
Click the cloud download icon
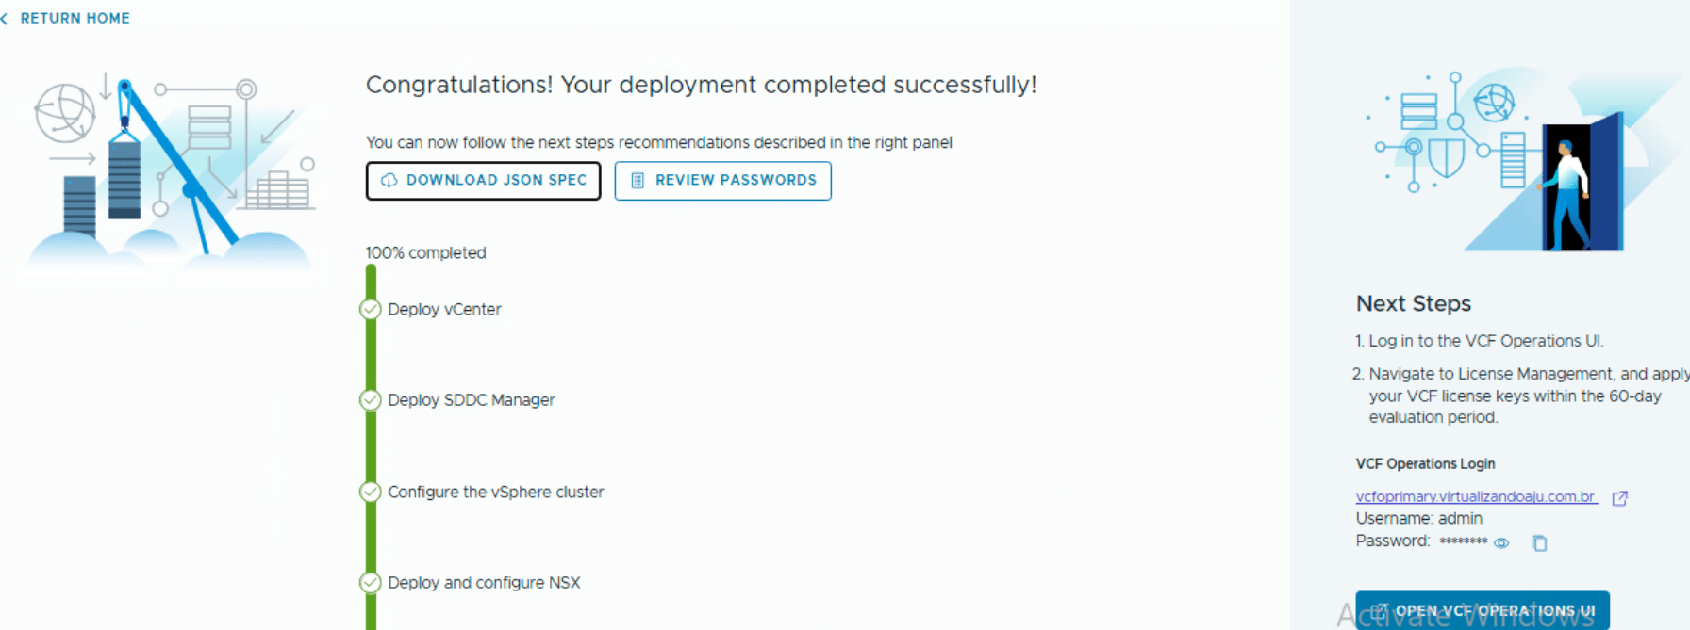point(389,181)
